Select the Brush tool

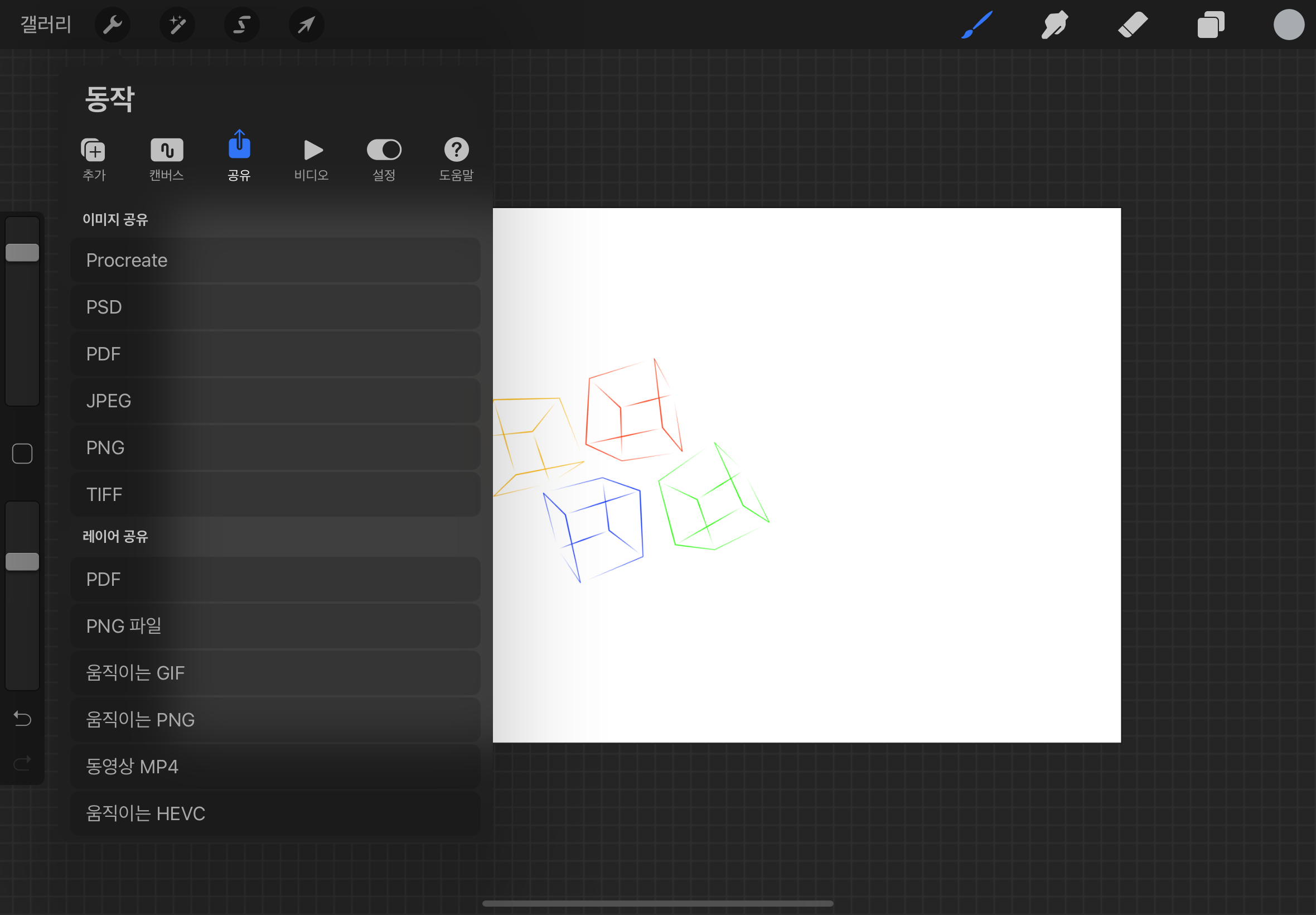[x=976, y=25]
